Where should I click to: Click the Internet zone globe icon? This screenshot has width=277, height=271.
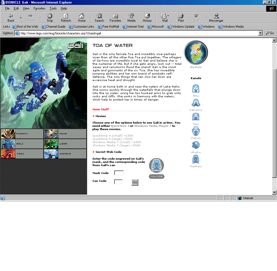pyautogui.click(x=240, y=198)
